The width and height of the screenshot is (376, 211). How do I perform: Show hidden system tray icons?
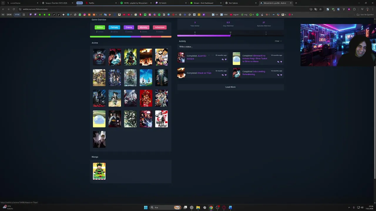pos(349,207)
